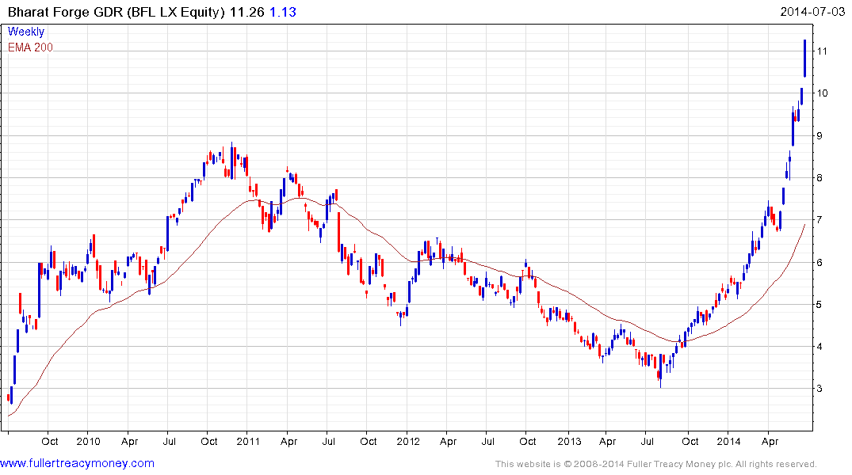The image size is (852, 475).
Task: Click the y-axis price label 4
Action: pos(820,346)
